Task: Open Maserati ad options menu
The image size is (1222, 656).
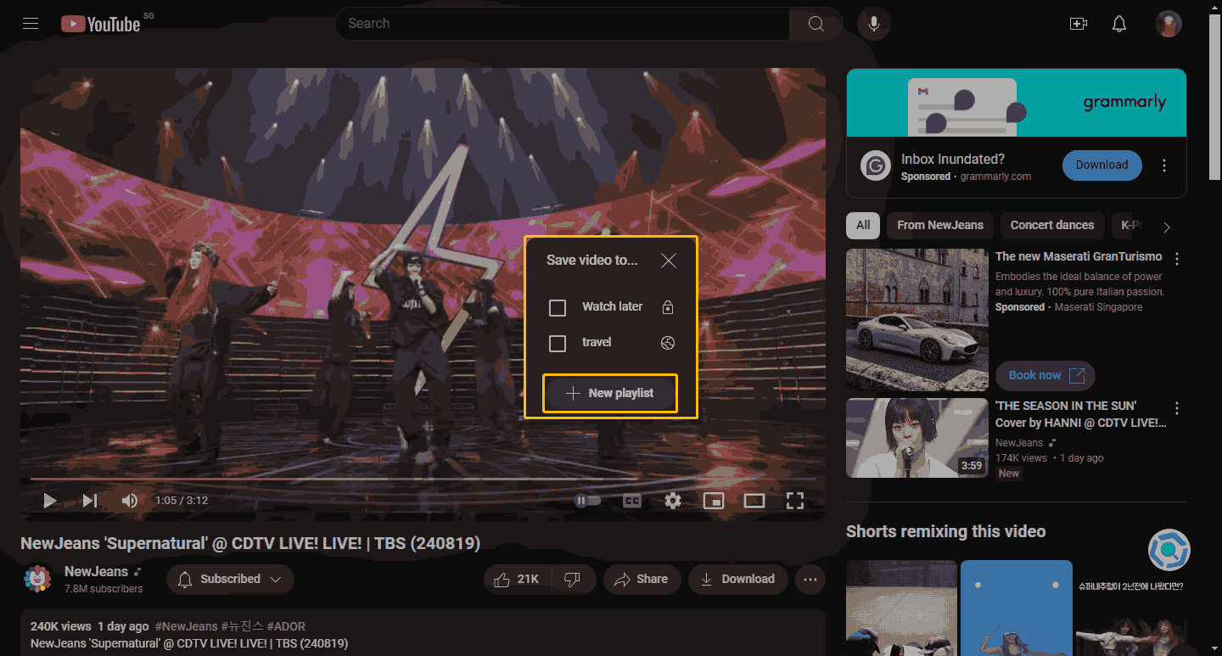Action: tap(1177, 258)
